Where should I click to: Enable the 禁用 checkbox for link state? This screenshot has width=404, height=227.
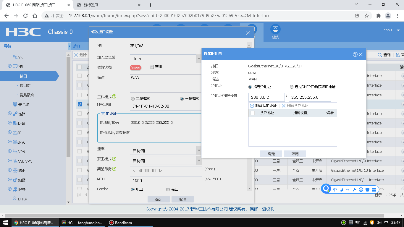coord(152,67)
